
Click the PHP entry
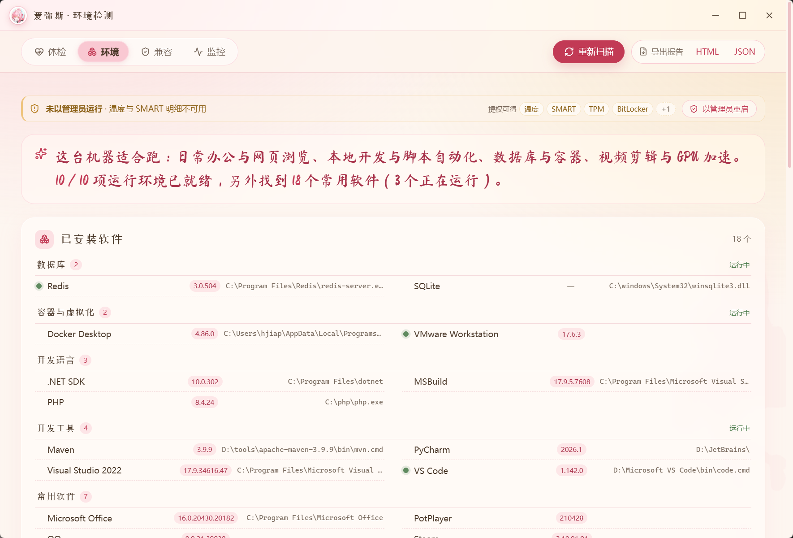click(56, 402)
